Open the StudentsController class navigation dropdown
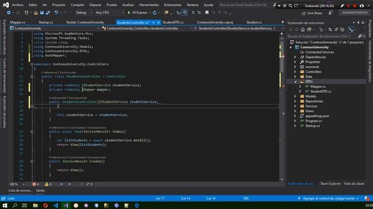 [146, 28]
